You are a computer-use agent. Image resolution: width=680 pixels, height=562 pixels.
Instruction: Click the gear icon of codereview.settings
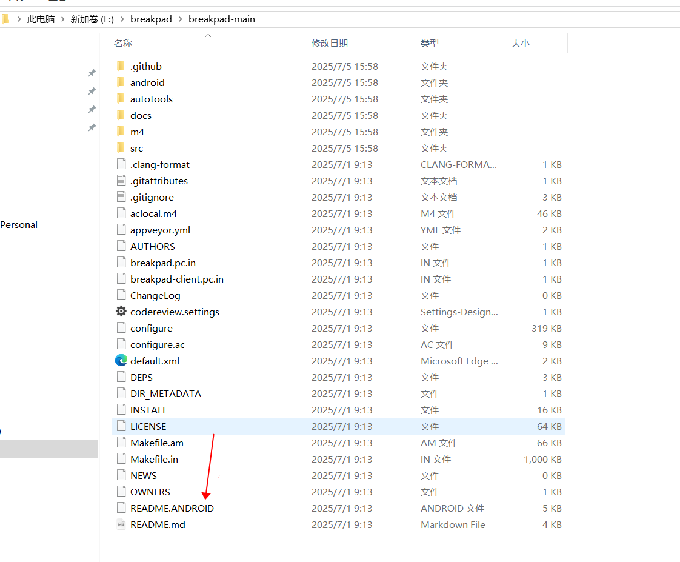click(x=121, y=312)
